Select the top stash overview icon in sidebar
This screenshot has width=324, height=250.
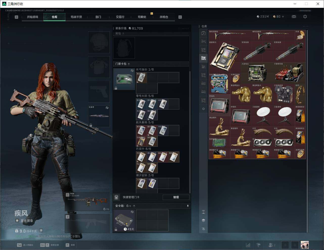(203, 33)
